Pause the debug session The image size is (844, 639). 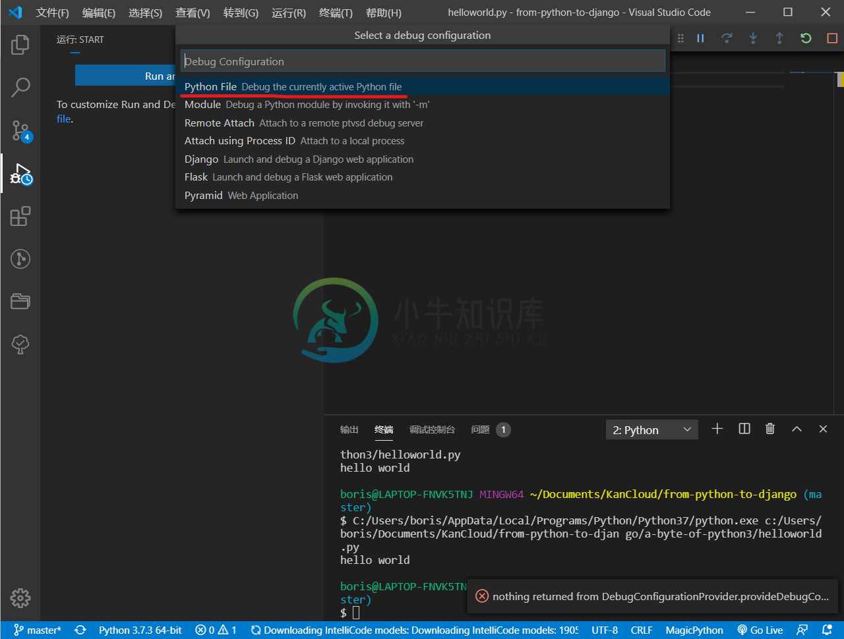click(700, 38)
